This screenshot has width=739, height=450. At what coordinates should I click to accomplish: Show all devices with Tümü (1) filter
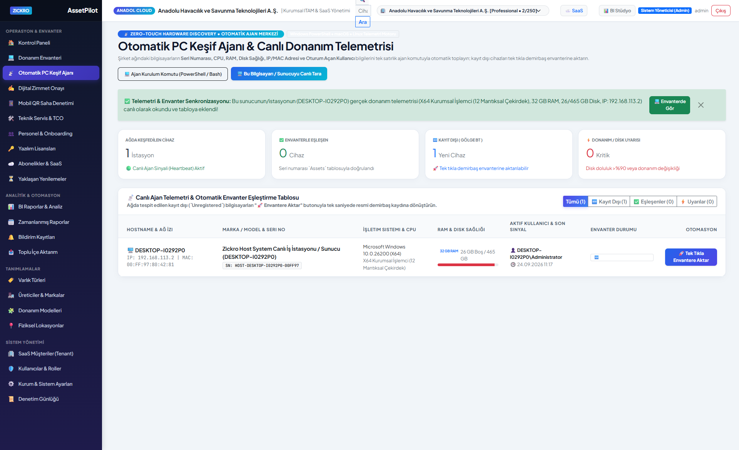(575, 202)
